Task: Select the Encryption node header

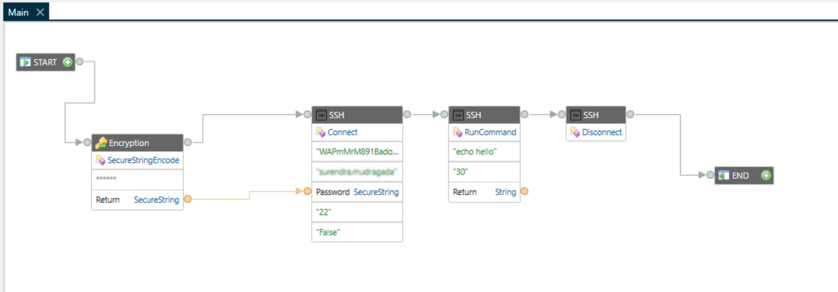Action: (137, 143)
